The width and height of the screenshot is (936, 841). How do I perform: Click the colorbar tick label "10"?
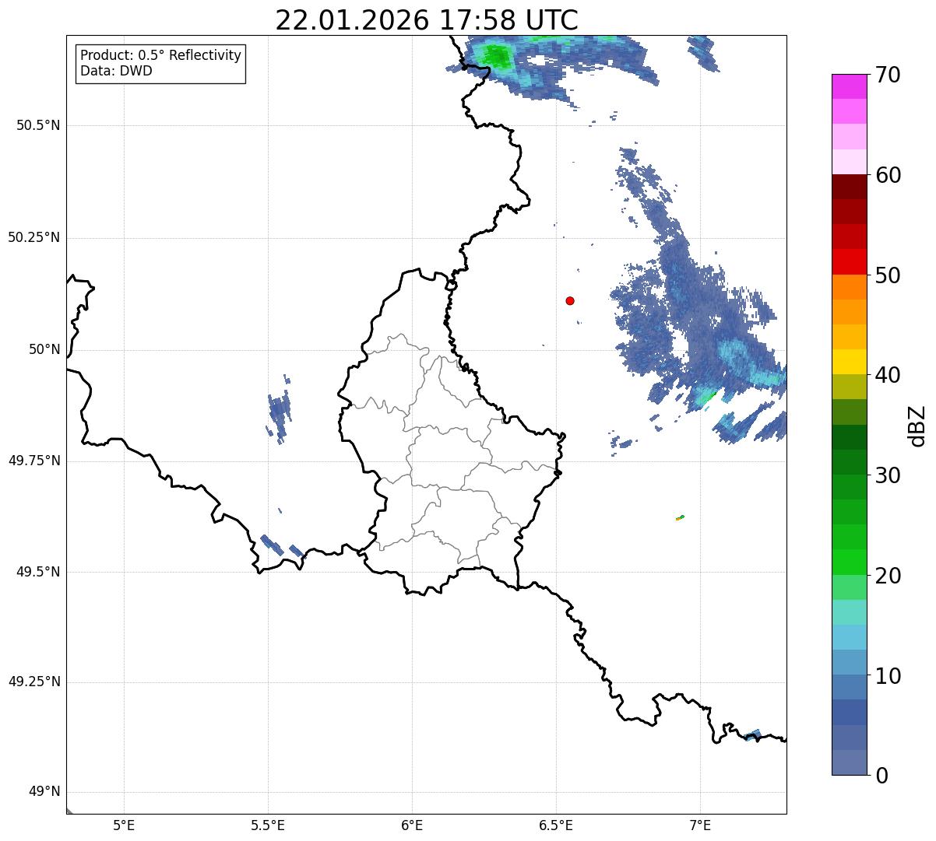888,676
